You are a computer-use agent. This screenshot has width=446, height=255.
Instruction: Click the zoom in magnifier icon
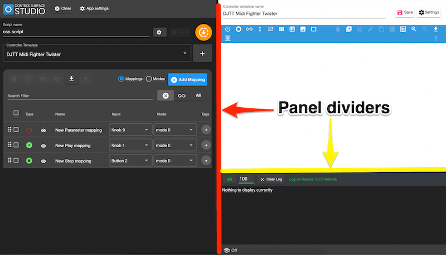coord(414,29)
